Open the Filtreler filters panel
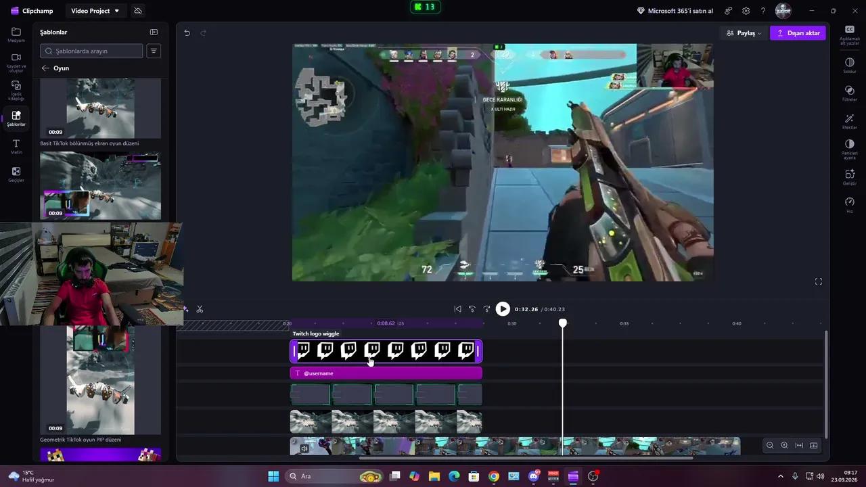866x487 pixels. coord(850,93)
